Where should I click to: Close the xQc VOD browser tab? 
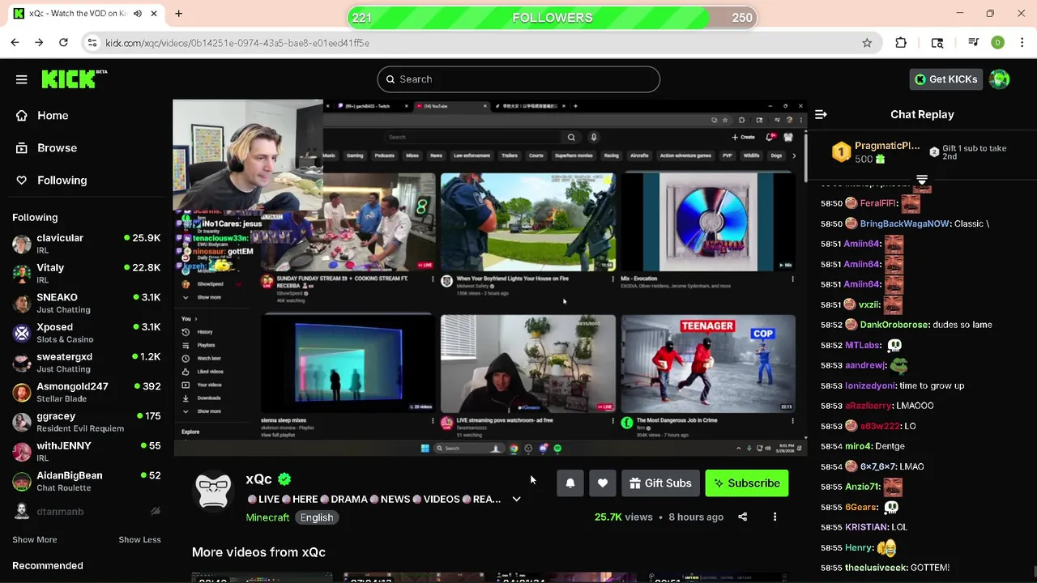(154, 14)
